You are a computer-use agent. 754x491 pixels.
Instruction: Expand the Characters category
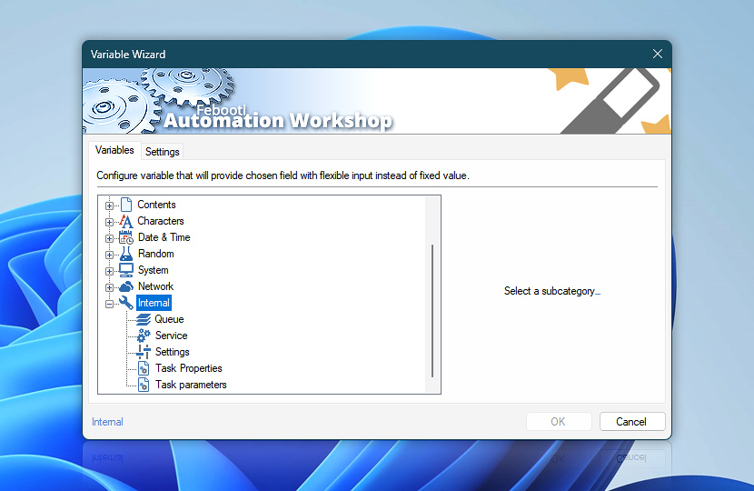pos(109,222)
